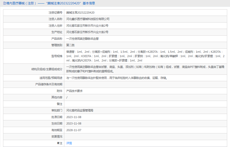This screenshot has width=230, height=147.
Task: Click the 备注 label
Action: pos(60,104)
